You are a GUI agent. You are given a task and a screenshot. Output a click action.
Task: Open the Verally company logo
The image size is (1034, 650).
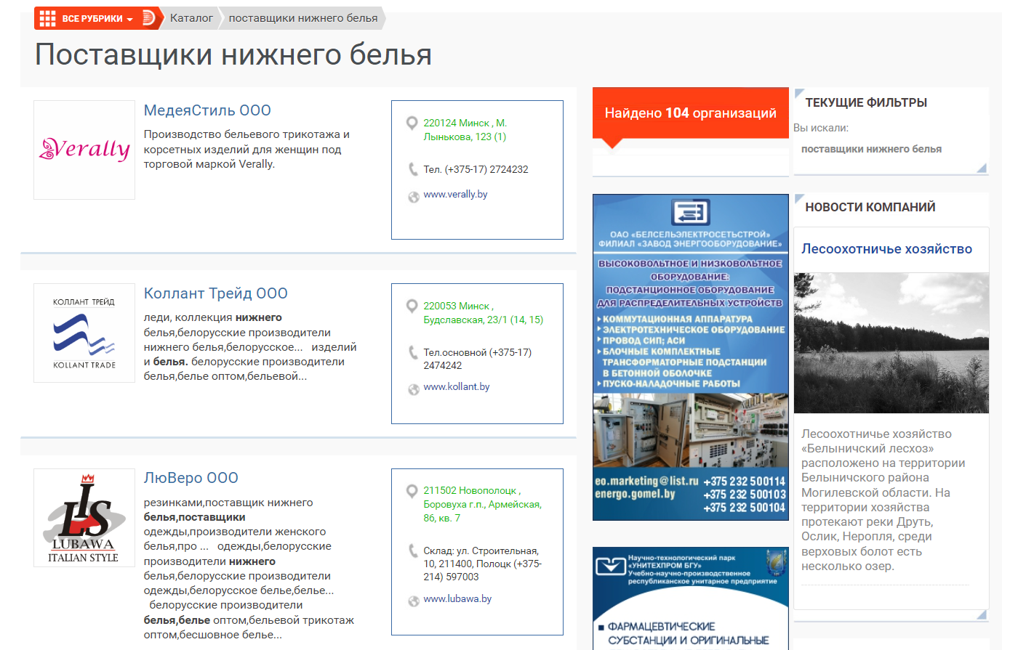tap(84, 150)
